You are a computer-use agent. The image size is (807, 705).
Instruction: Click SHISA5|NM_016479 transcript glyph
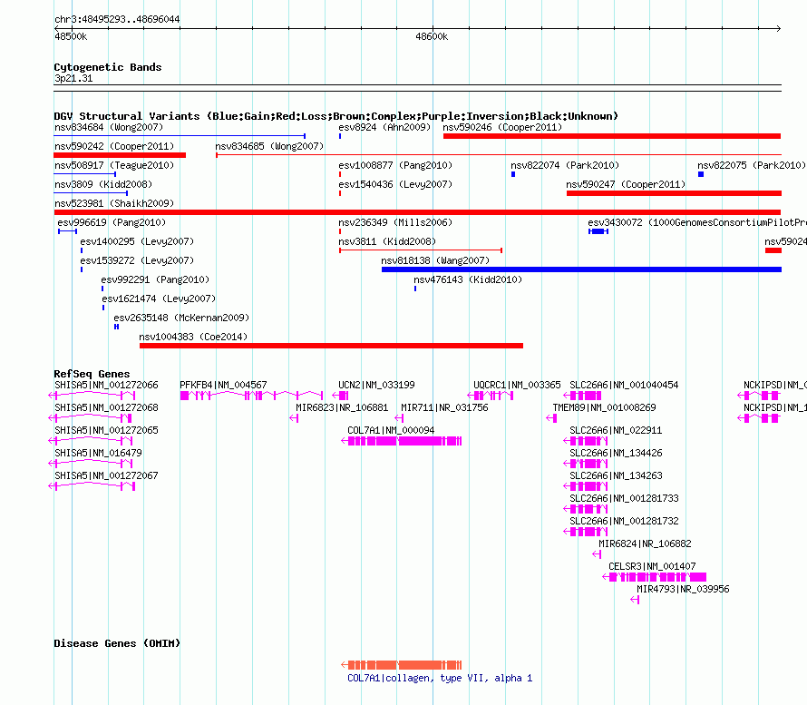(x=90, y=464)
